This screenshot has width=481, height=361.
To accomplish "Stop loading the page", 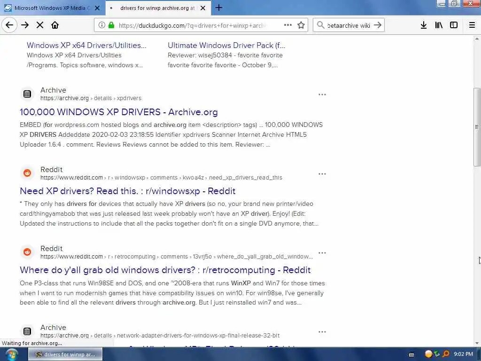I will [40, 25].
